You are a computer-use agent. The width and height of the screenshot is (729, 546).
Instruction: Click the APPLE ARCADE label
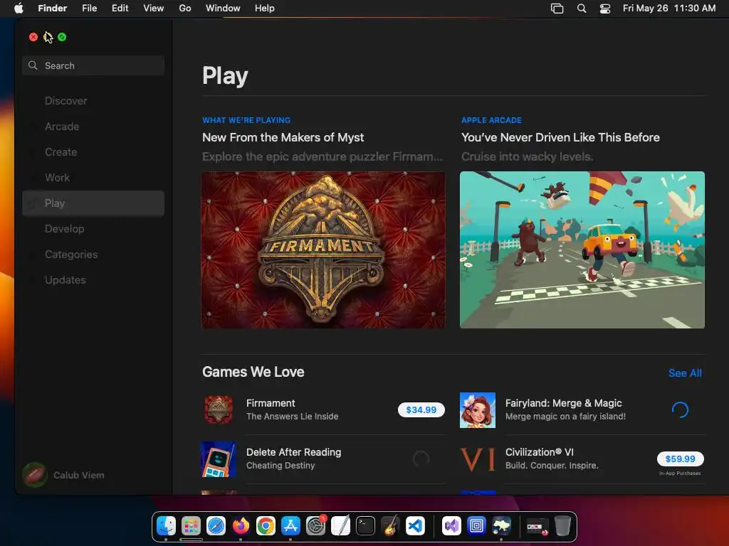click(491, 120)
